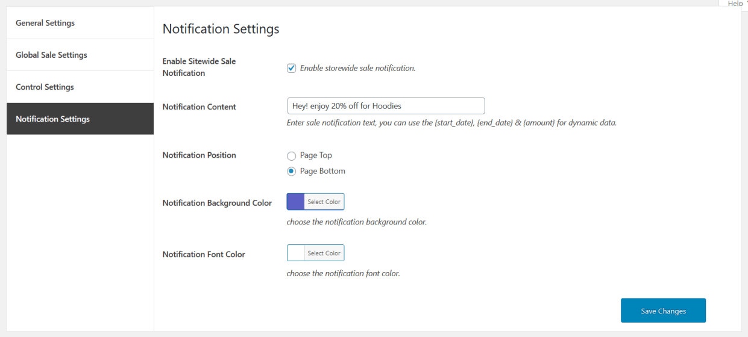
Task: Click the 'Enable storewide sale notification.' label text
Action: click(357, 68)
